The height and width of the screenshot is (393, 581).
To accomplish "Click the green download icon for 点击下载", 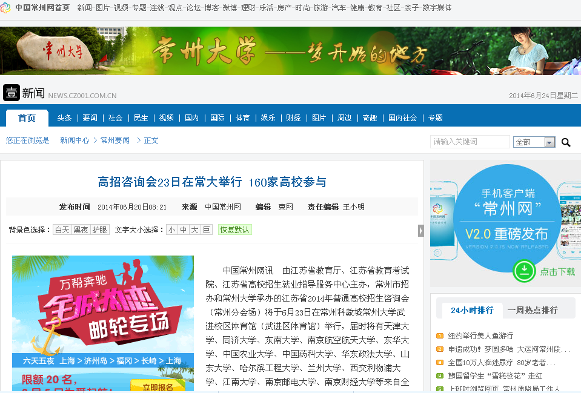I will click(523, 271).
